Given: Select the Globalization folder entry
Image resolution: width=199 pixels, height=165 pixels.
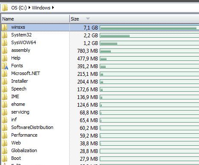Looking at the screenshot, I should 100,151.
